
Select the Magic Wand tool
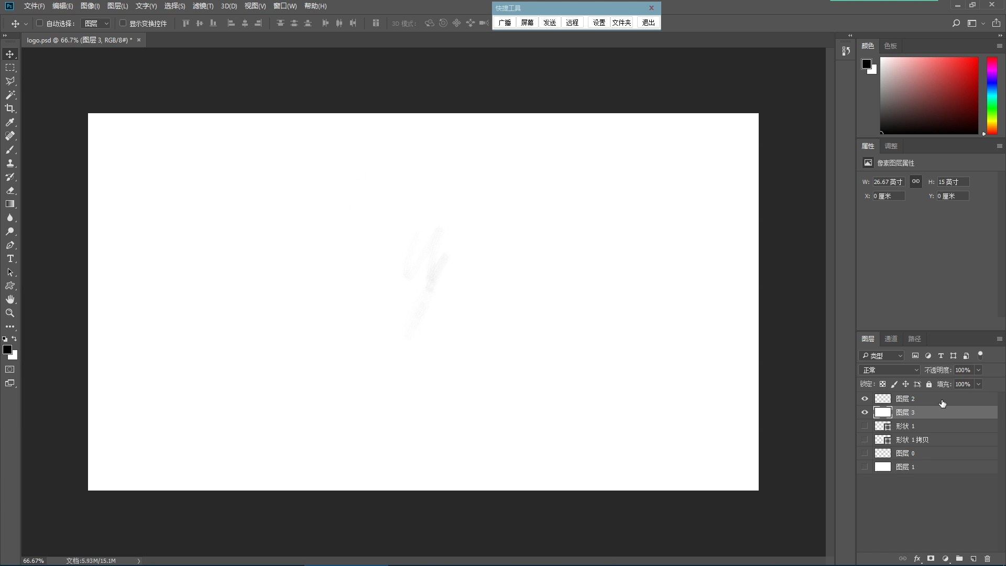(10, 95)
